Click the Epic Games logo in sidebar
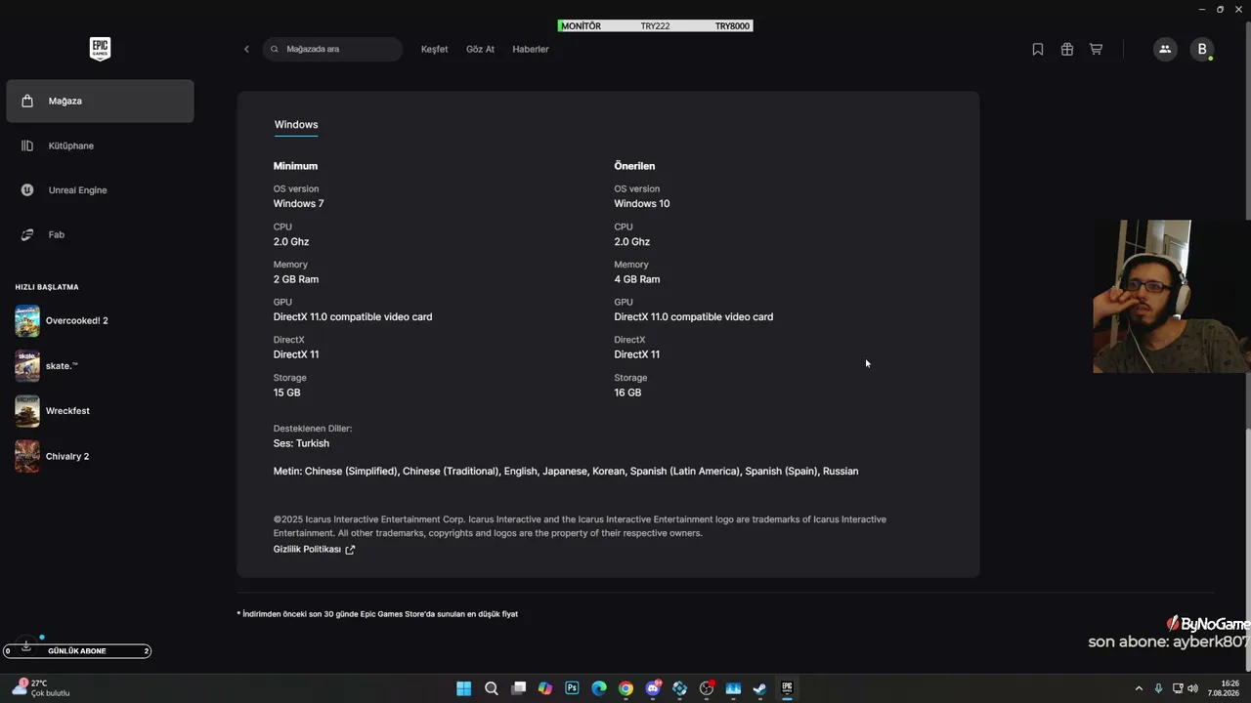 [x=100, y=49]
